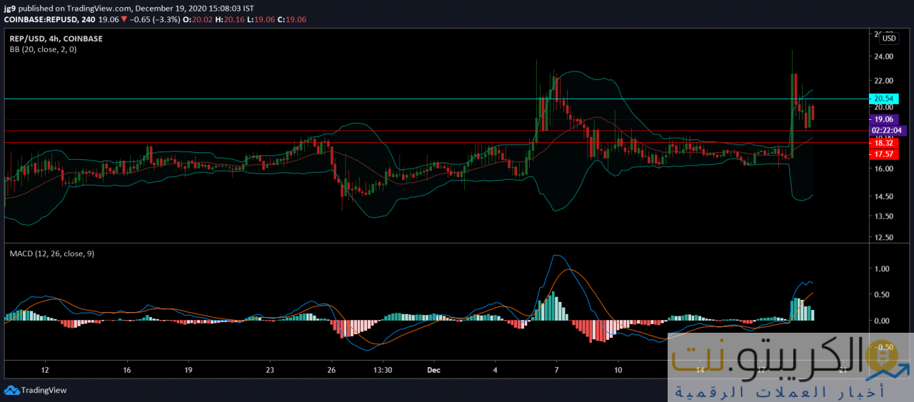Click the 13:30 label on time axis
This screenshot has width=914, height=402.
(383, 371)
